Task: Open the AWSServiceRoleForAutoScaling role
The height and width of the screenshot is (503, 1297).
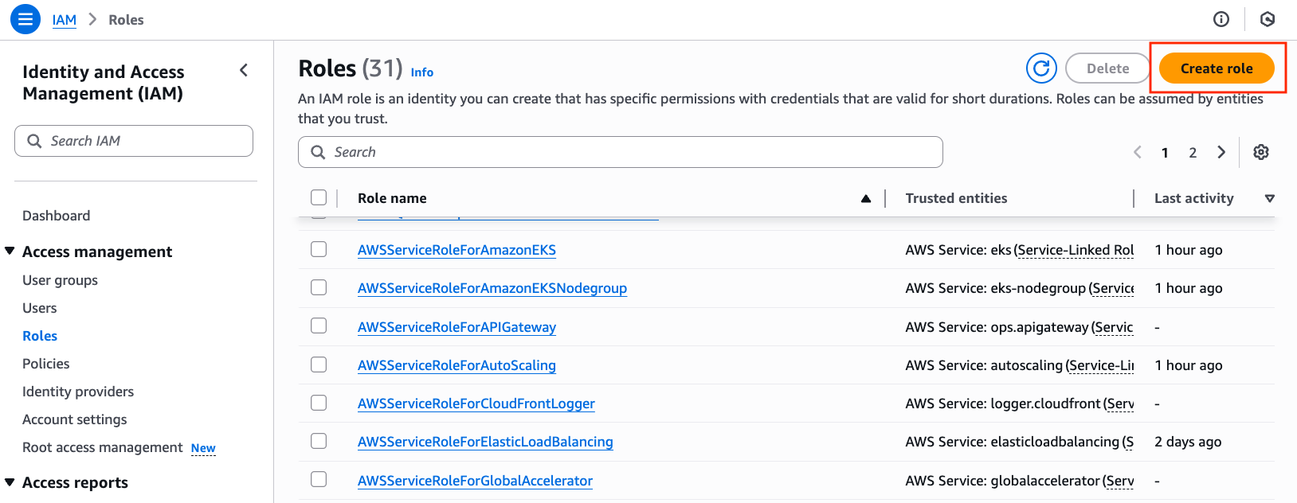Action: click(x=456, y=365)
